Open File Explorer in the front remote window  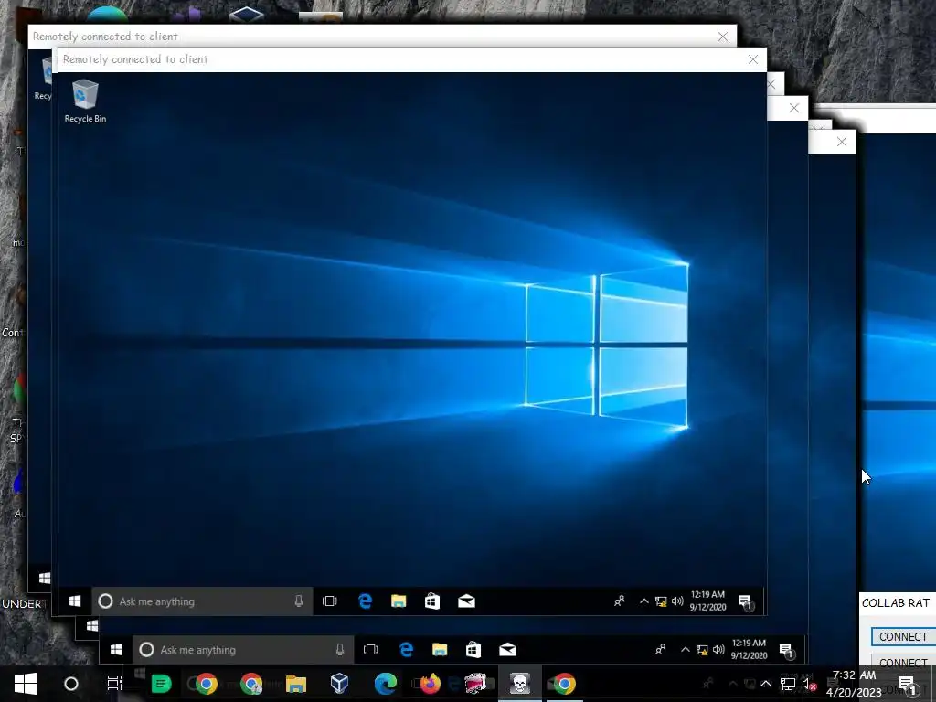(399, 601)
